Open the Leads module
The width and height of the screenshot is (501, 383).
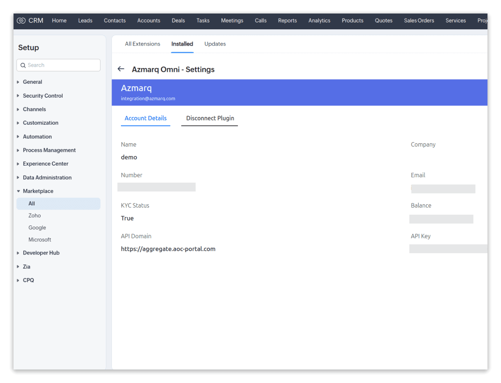(x=85, y=20)
